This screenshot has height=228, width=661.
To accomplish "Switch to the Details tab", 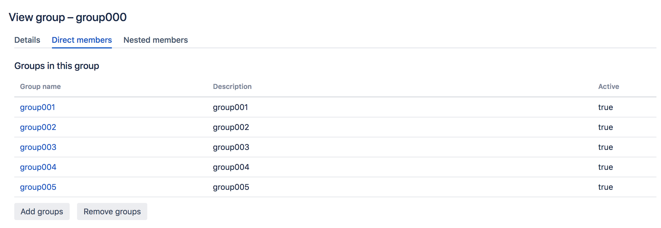I will click(27, 40).
